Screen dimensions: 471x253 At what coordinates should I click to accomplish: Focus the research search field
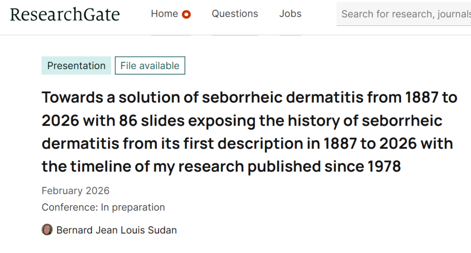(x=405, y=14)
